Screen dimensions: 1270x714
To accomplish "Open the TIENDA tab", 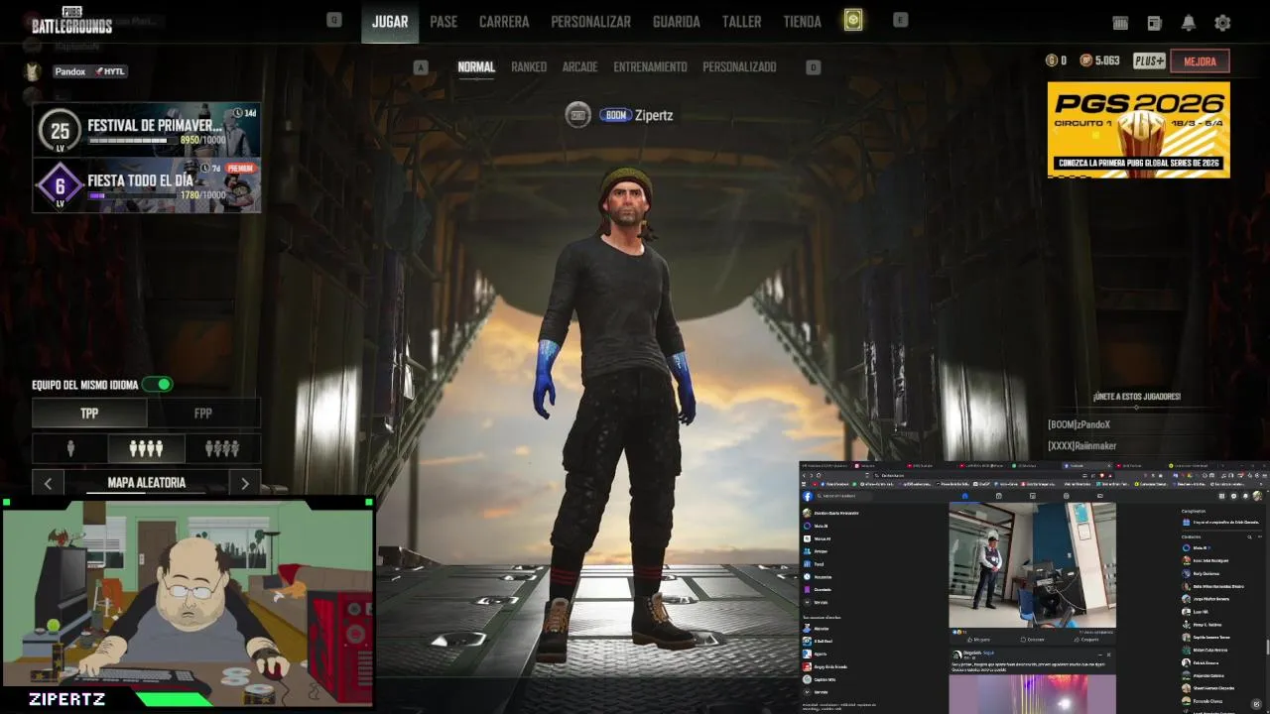I will [x=803, y=22].
